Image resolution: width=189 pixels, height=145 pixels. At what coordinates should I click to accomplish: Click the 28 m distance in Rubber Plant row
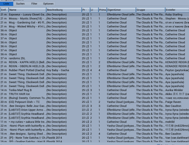click(3, 70)
